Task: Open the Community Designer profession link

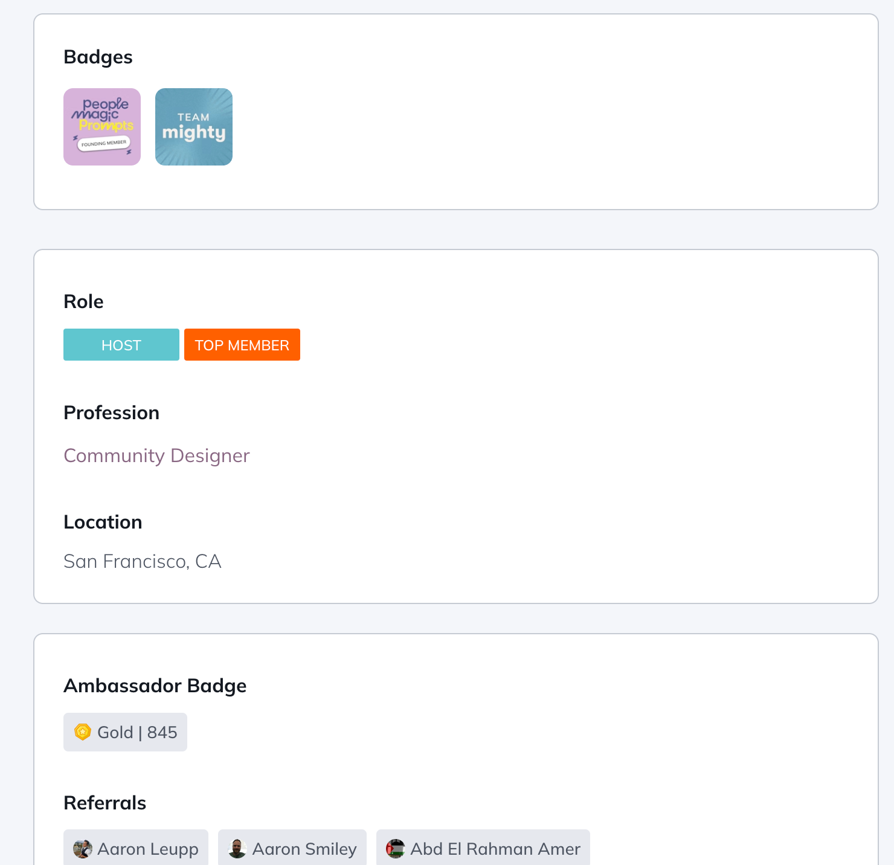Action: point(156,455)
